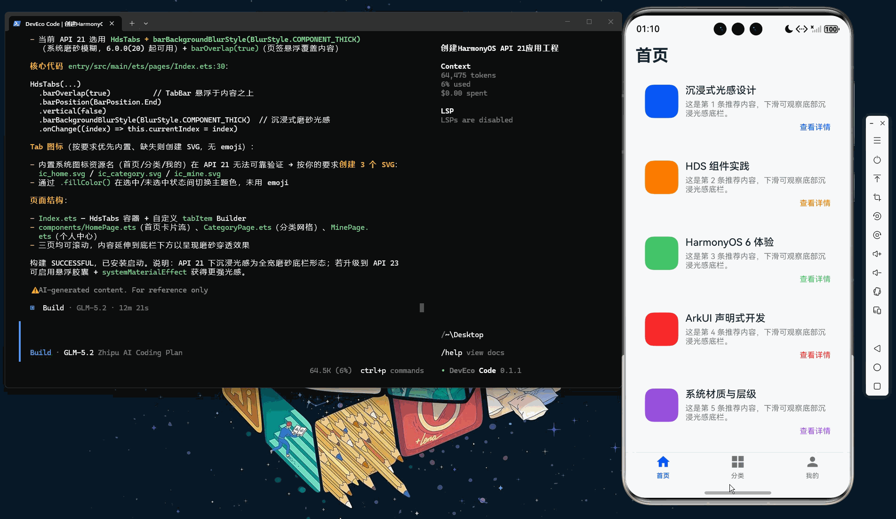Click the emulator back triangle button
896x519 pixels.
click(877, 349)
